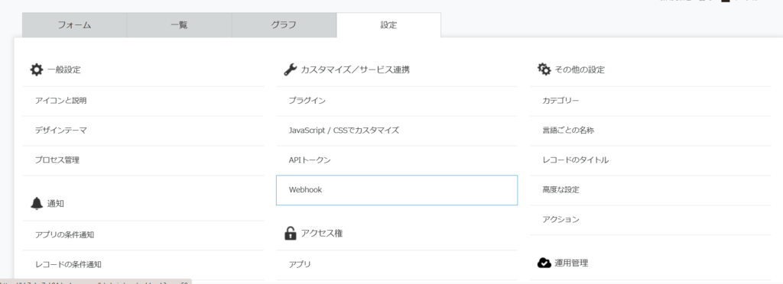Open JavaScript / CSSでカスタマイズ
783x284 pixels.
(x=397, y=131)
